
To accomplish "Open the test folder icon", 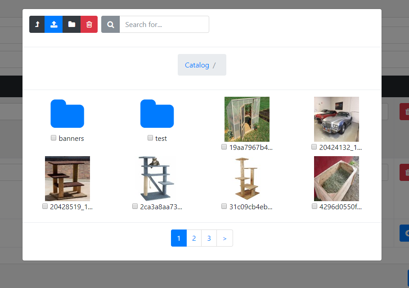I will (157, 113).
